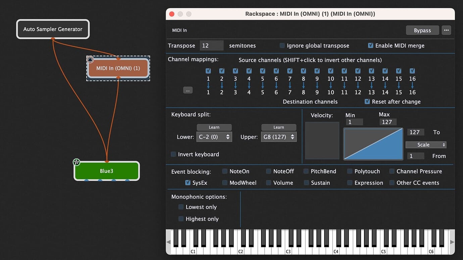Open the Lower split note dropdown
Viewport: 463px width, 260px height.
click(214, 137)
